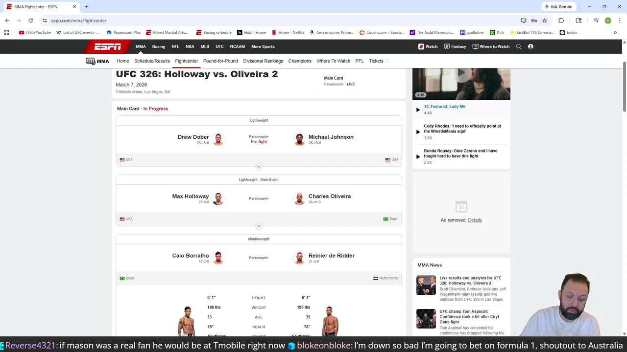Click the ESPN logo
The width and height of the screenshot is (627, 352).
pos(108,46)
